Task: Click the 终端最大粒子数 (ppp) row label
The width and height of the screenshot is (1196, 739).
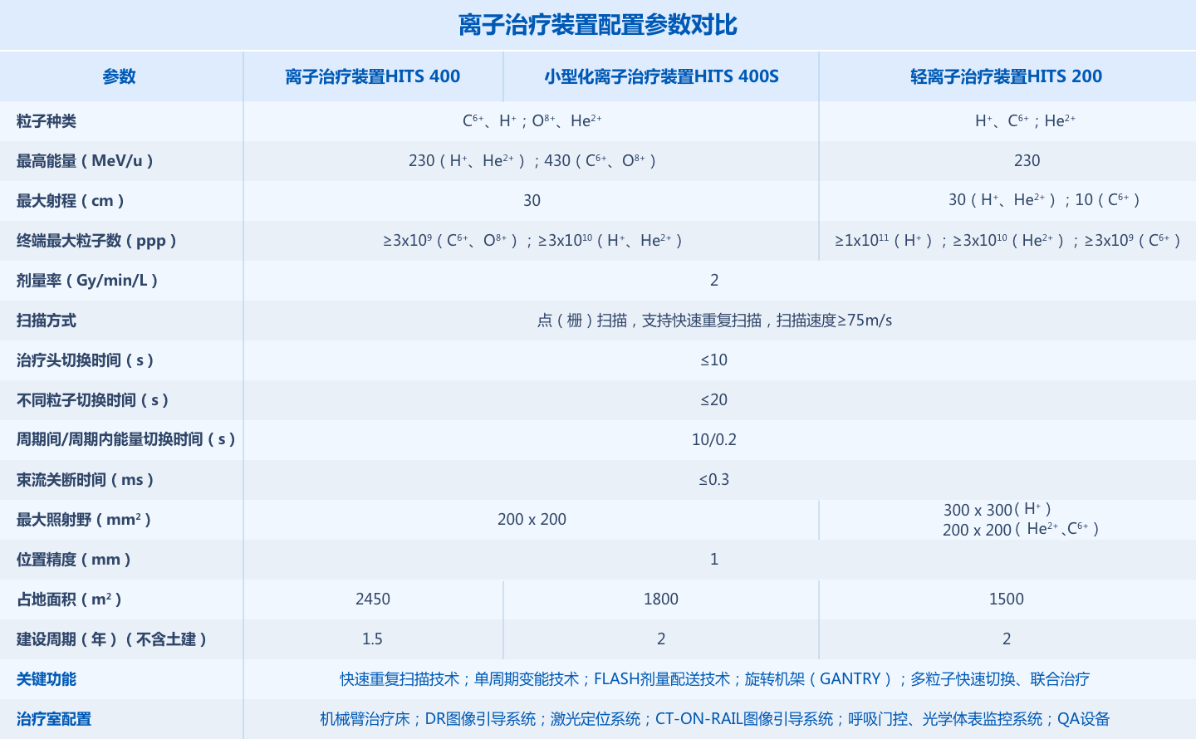Action: coord(96,241)
